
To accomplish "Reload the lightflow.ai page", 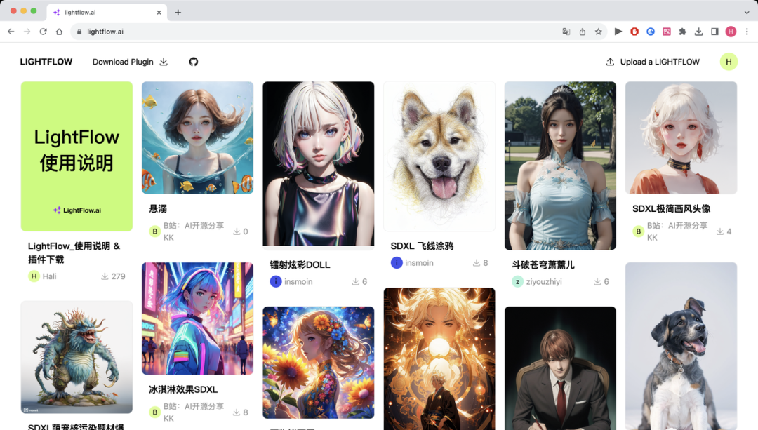I will (43, 32).
